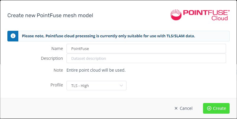Click into the Dataset description field
This screenshot has width=237, height=119.
pyautogui.click(x=146, y=58)
